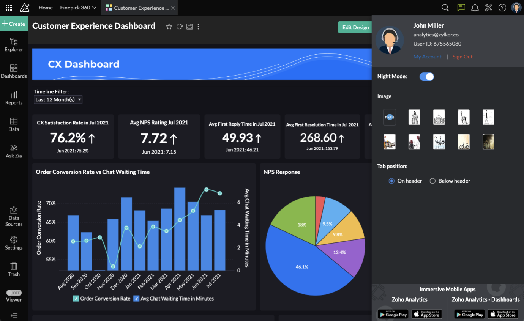Refresh the dashboard using the reload icon
This screenshot has width=524, height=321.
179,26
